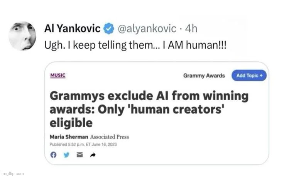
Task: Click the Al Yankovic display name
Action: point(73,28)
